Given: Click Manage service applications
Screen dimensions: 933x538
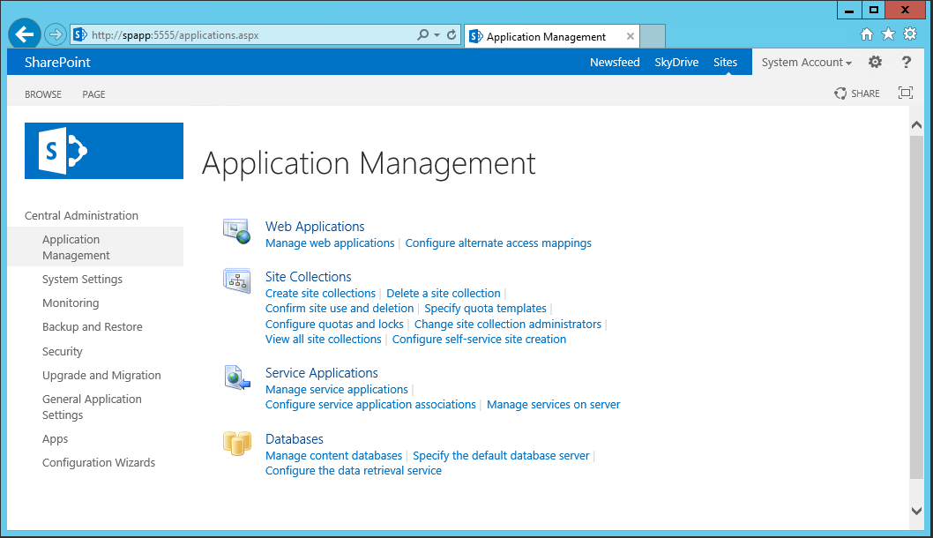Looking at the screenshot, I should [337, 389].
